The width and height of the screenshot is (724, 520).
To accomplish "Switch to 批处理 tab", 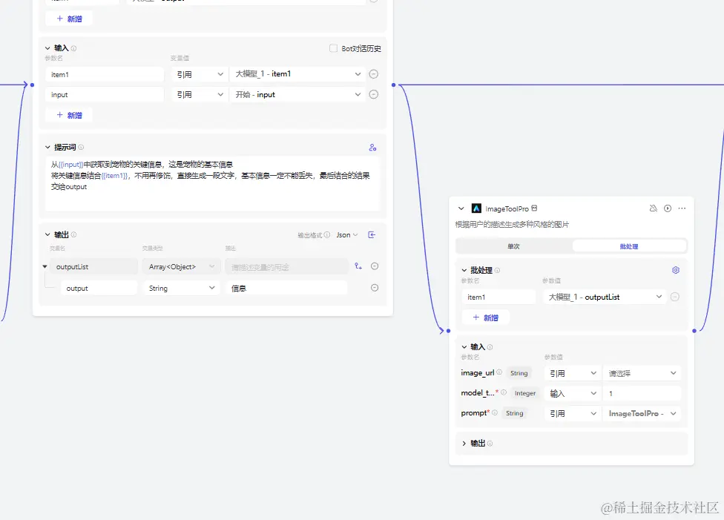I will (629, 246).
